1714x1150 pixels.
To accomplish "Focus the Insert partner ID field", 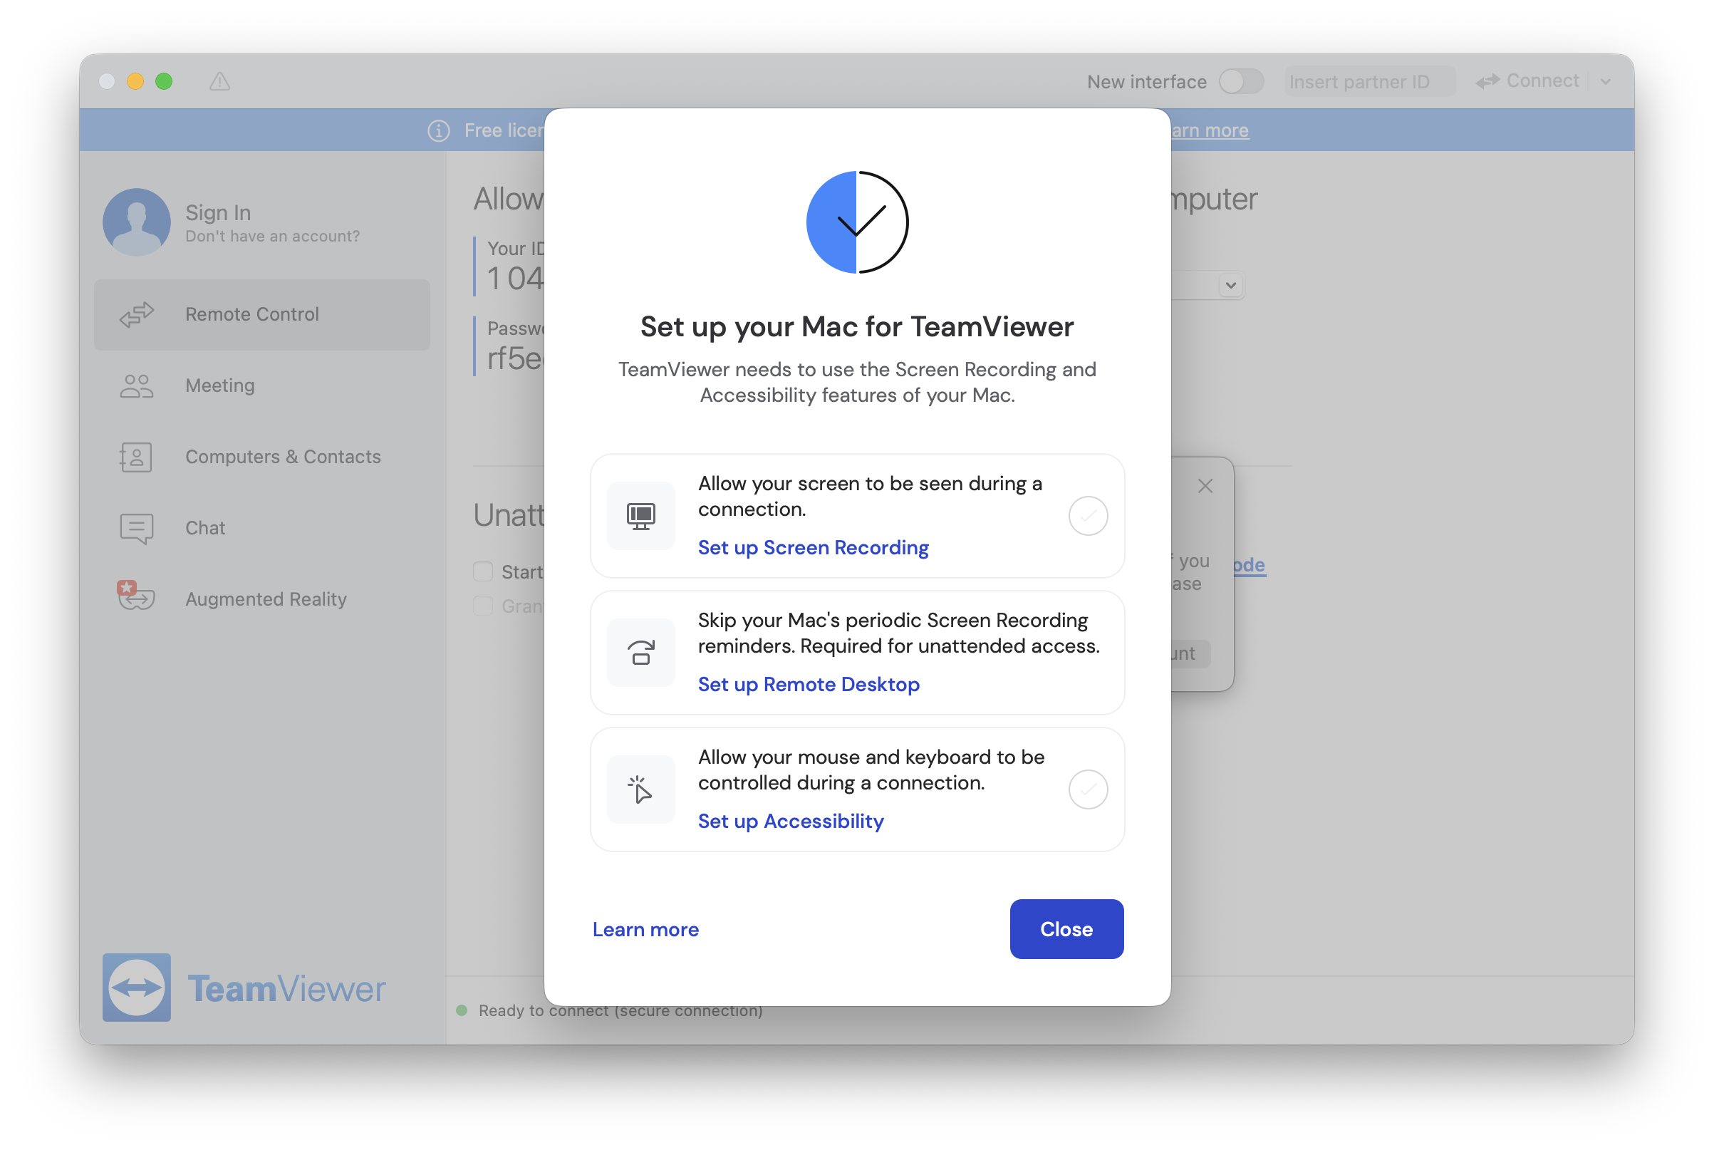I will click(x=1368, y=81).
